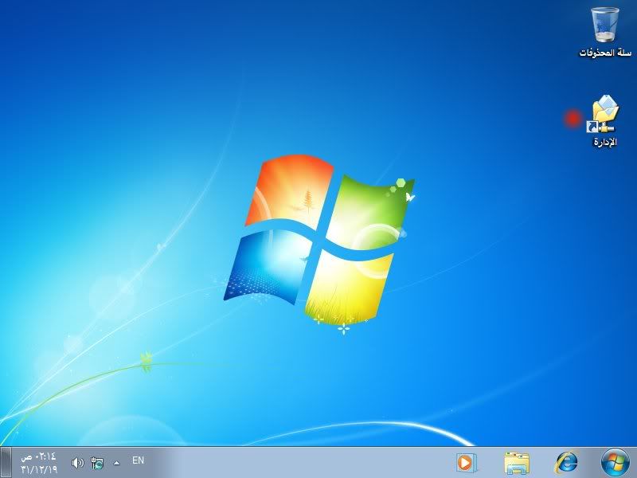
Task: Open the clock and date display
Action: click(39, 463)
